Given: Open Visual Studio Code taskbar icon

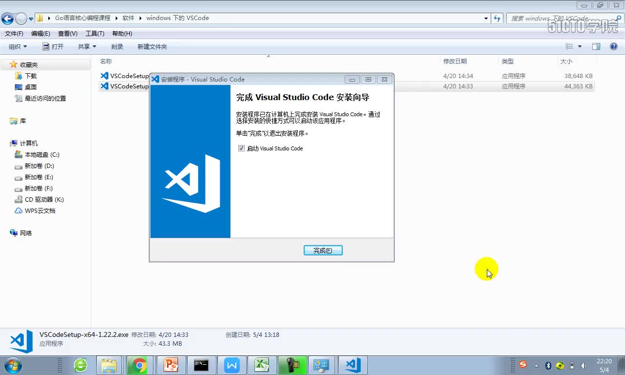Looking at the screenshot, I should [x=353, y=365].
